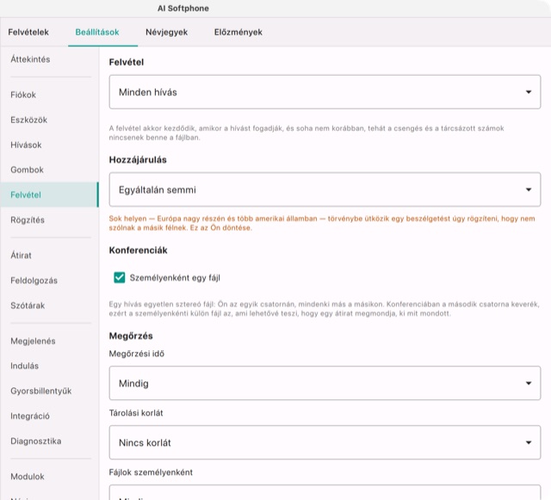551x500 pixels.
Task: Click the Felvétel section heading
Action: [x=127, y=62]
